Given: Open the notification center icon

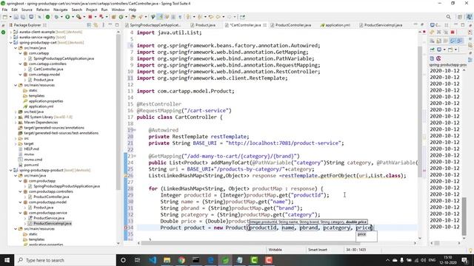Looking at the screenshot, I should click(x=464, y=260).
